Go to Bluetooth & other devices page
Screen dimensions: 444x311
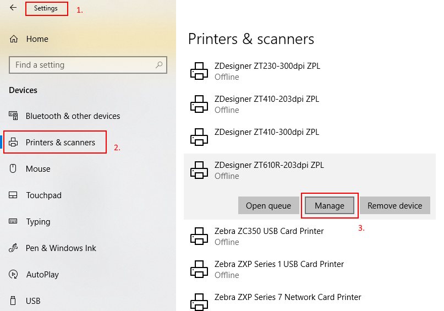click(x=73, y=116)
